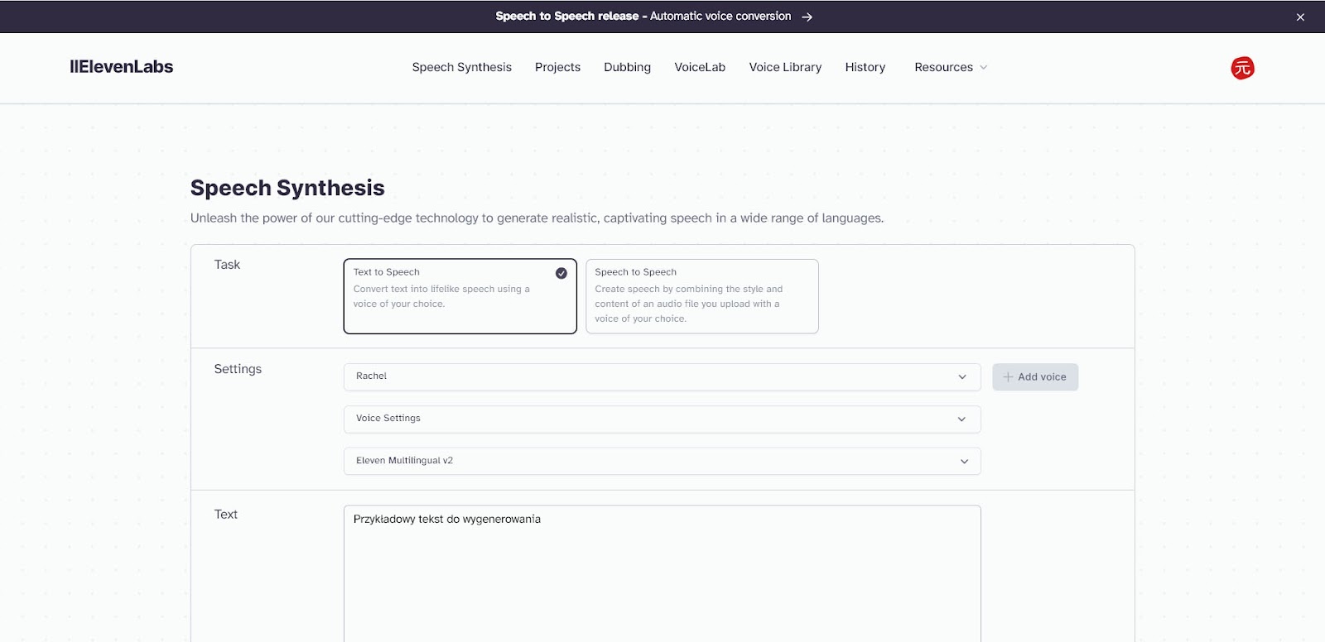Expand the Voice Settings panel

pyautogui.click(x=662, y=419)
